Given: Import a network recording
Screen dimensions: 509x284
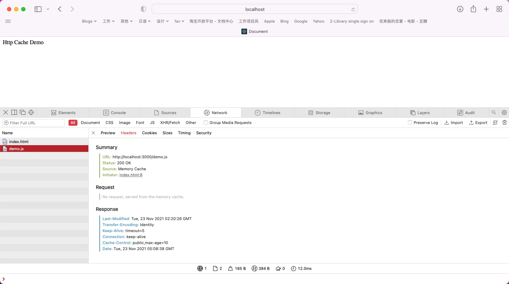Looking at the screenshot, I should [454, 123].
